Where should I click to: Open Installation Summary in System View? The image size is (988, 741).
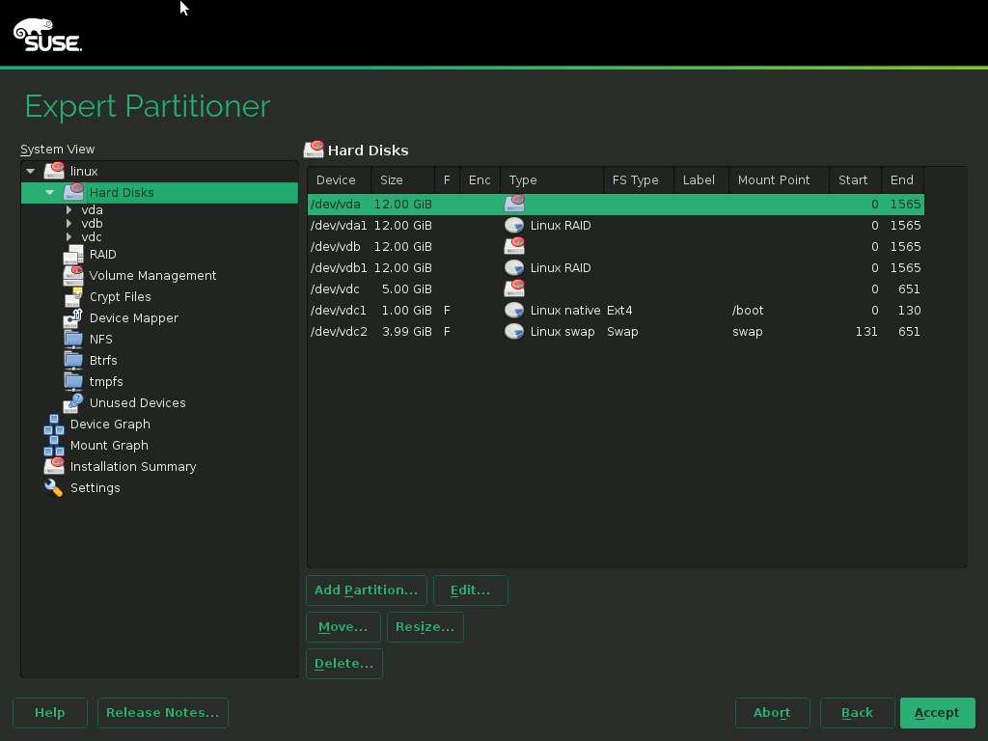pyautogui.click(x=133, y=467)
